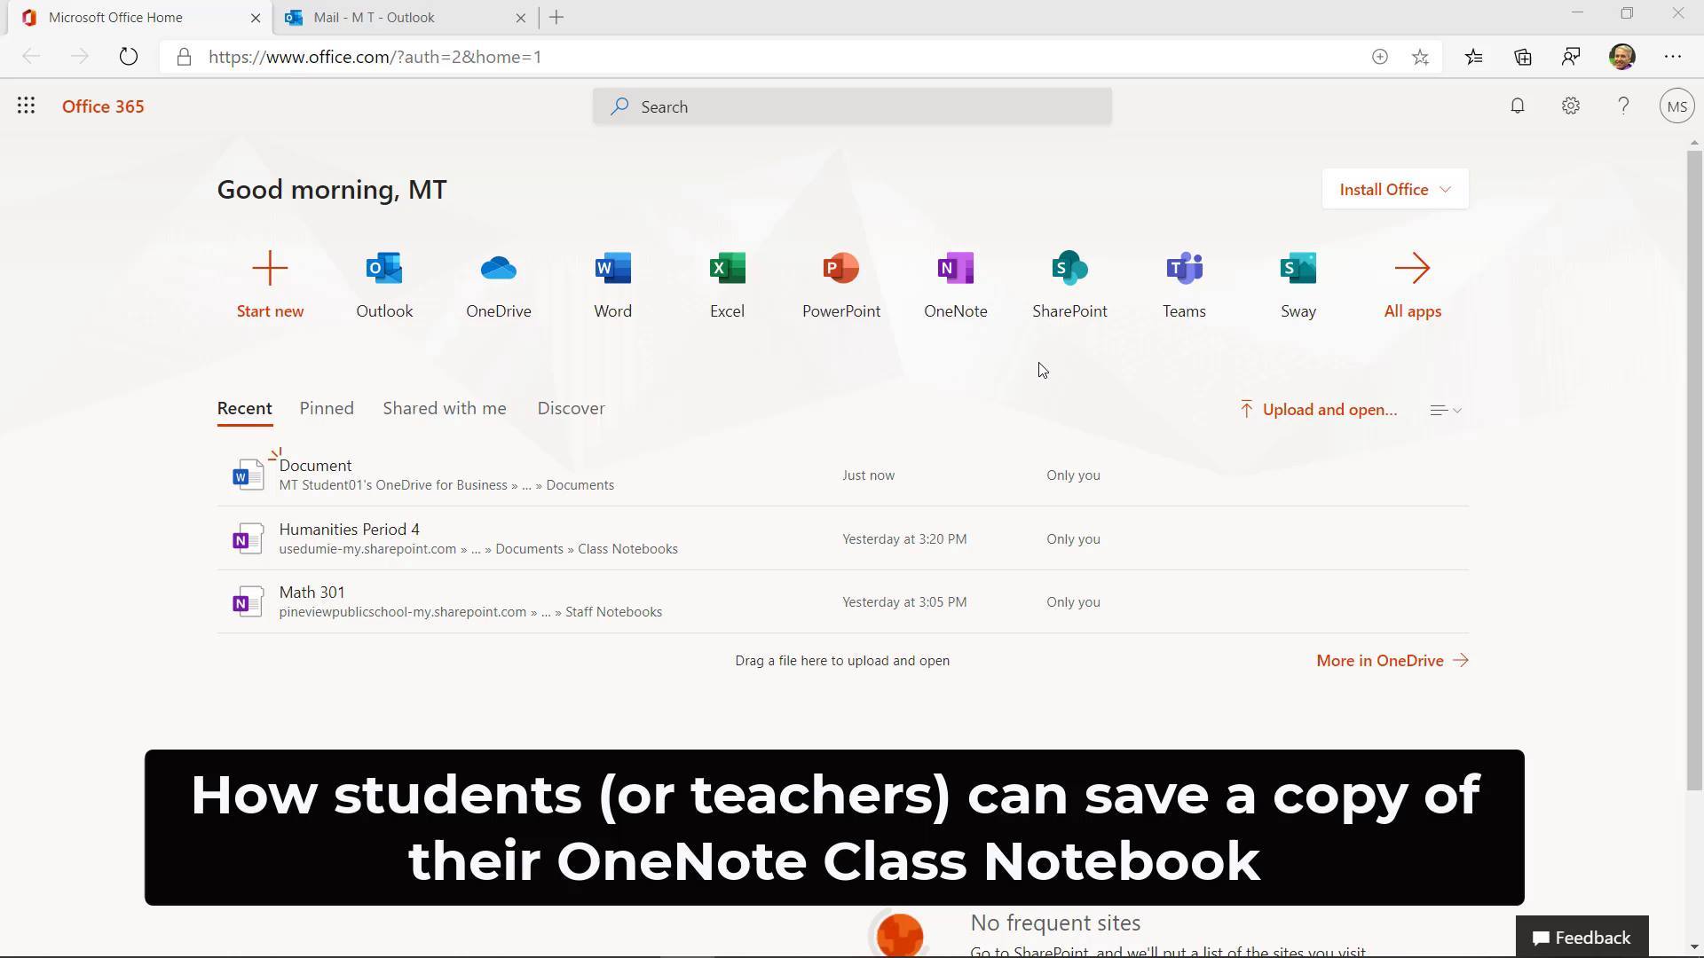
Task: Open the browser Settings and more menu
Action: point(1673,57)
